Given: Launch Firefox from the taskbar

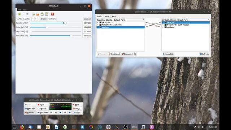Looking at the screenshot, I should coord(22,127).
